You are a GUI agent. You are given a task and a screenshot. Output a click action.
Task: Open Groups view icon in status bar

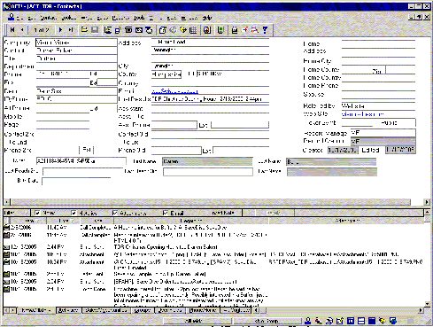[x=329, y=321]
